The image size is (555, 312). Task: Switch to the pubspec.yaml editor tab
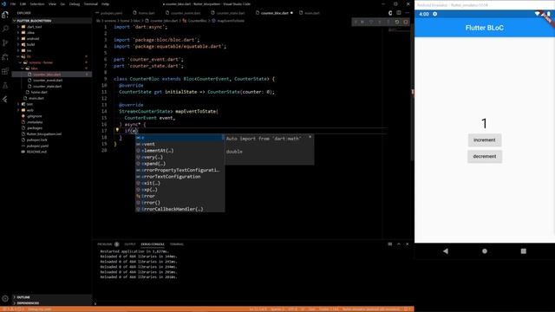[x=111, y=13]
